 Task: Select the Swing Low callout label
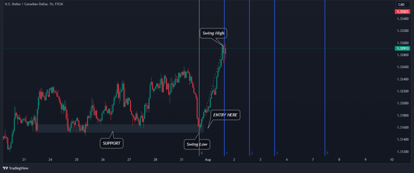198,144
